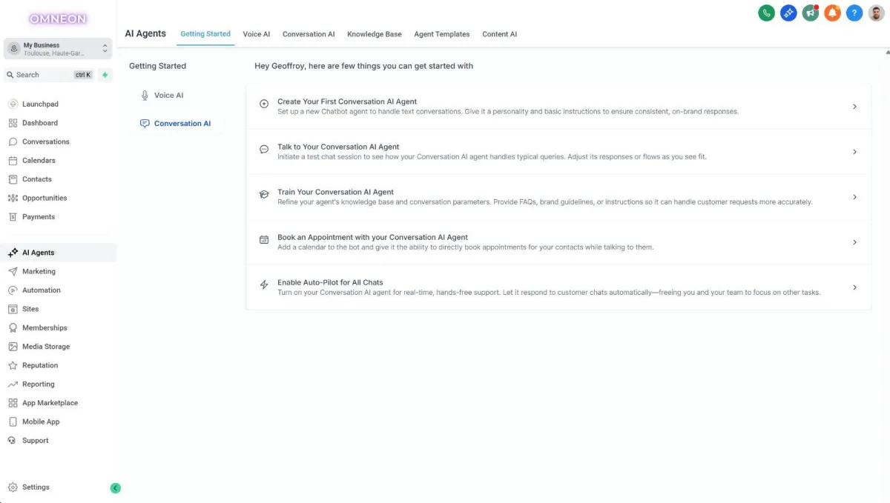
Task: Switch to the Conversation AI tab
Action: click(x=309, y=34)
